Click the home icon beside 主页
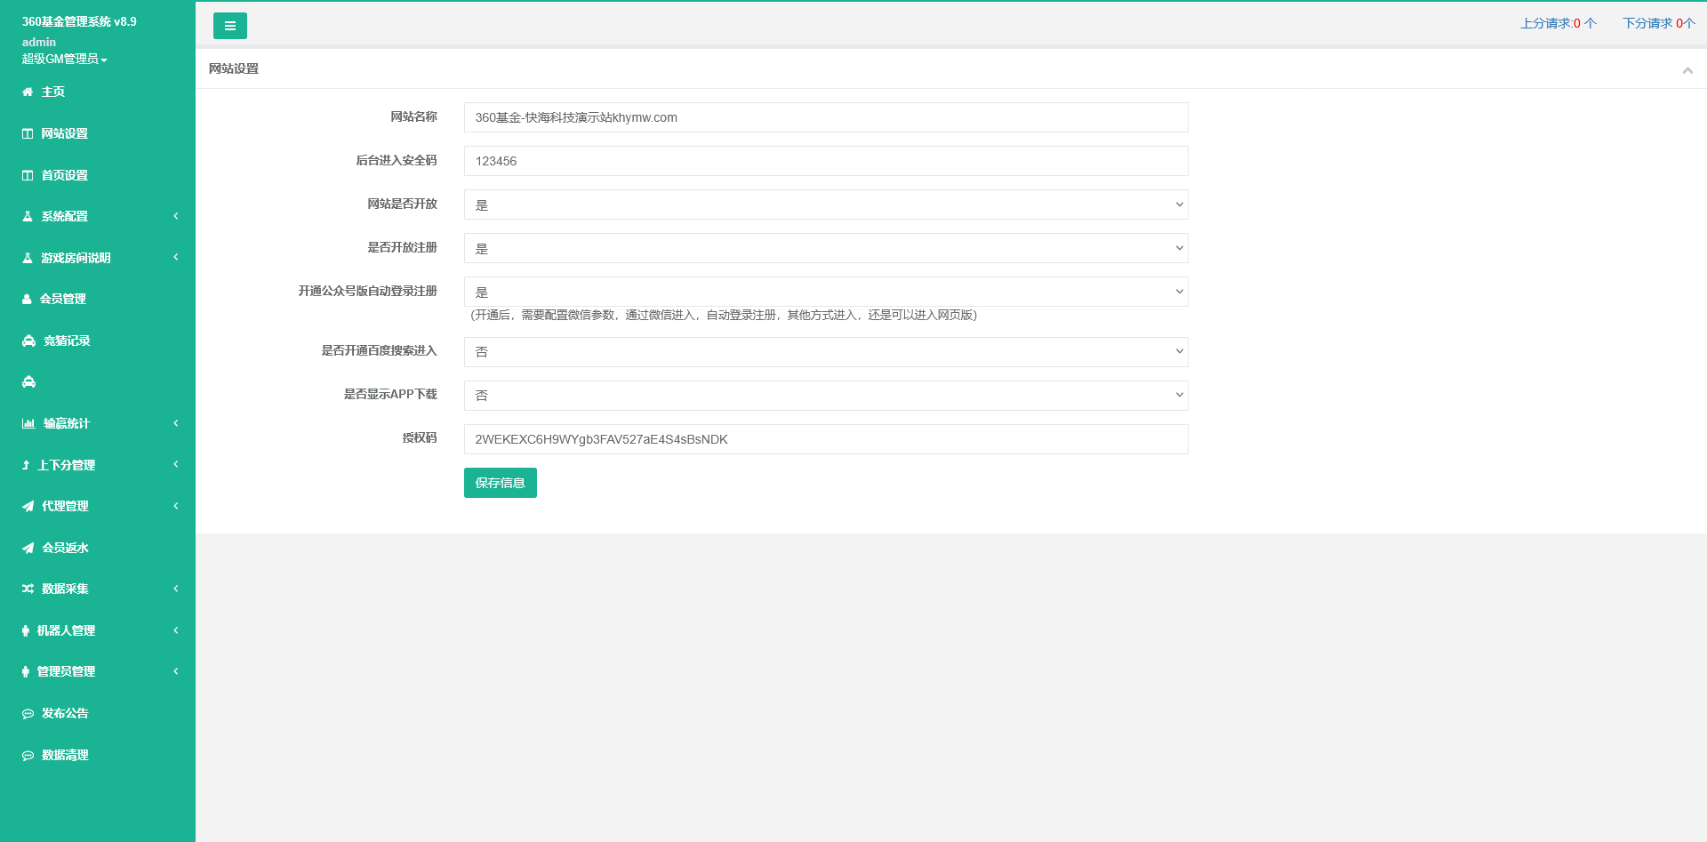 click(28, 92)
